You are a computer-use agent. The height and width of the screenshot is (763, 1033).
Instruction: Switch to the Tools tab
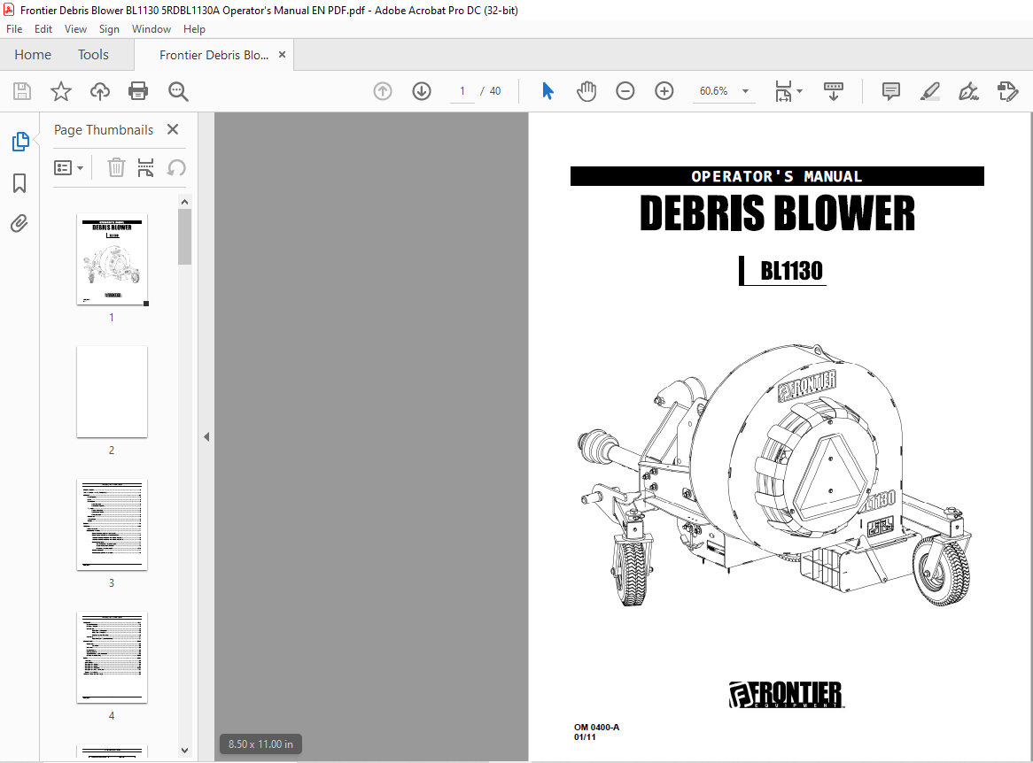(93, 55)
